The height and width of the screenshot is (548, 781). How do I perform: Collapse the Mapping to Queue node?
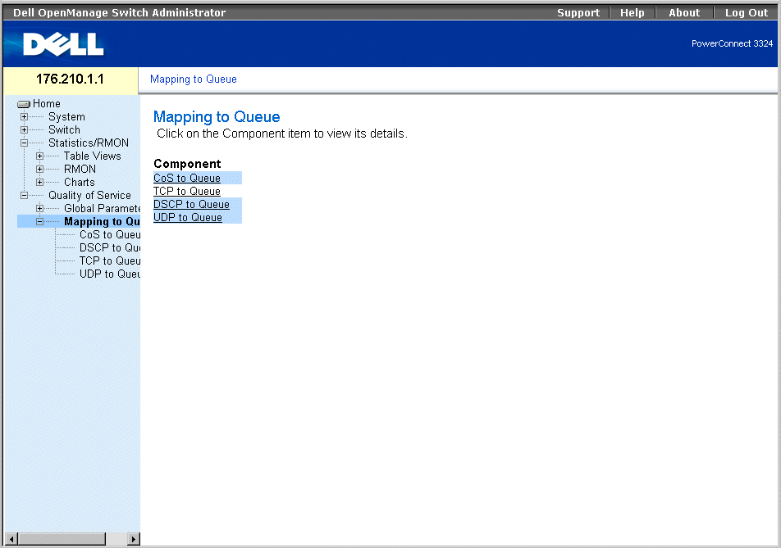tap(40, 222)
